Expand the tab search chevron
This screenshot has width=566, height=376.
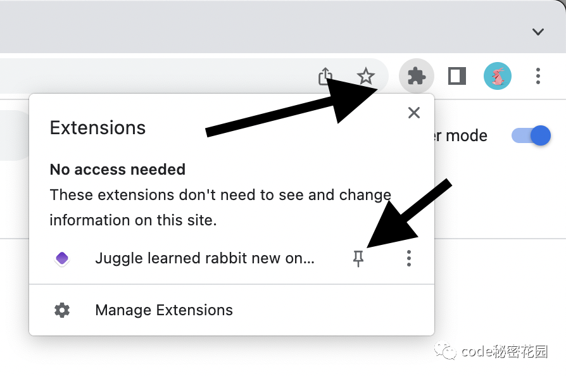[x=538, y=32]
